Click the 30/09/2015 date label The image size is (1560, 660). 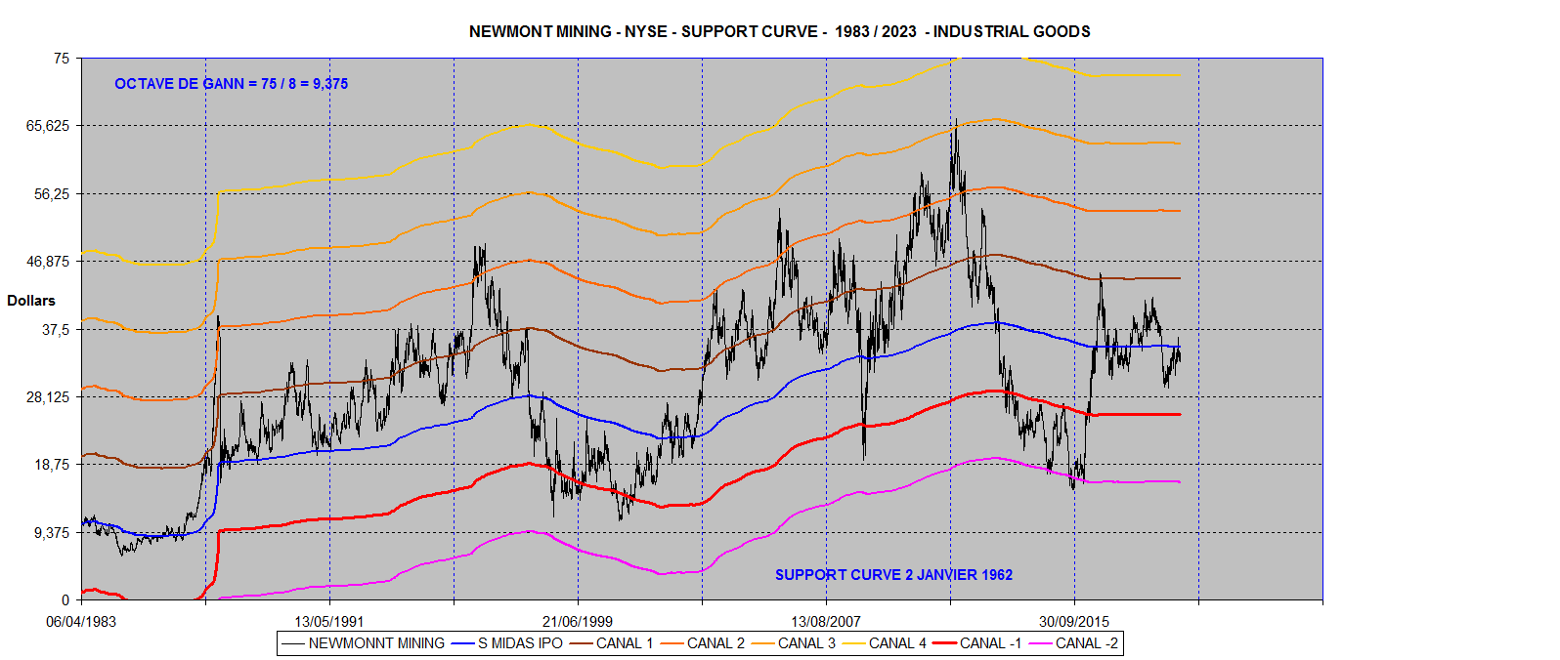[x=1074, y=622]
